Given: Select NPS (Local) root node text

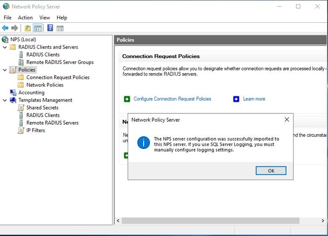Looking at the screenshot, I should [23, 39].
